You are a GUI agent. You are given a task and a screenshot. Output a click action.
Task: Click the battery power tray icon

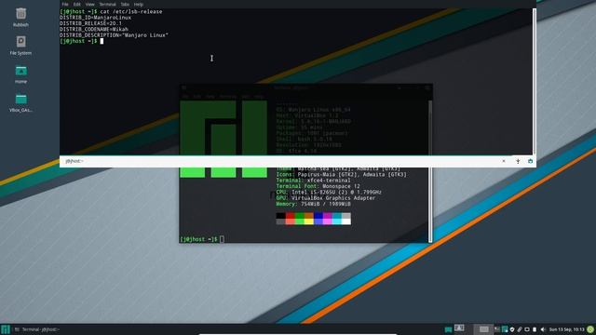pyautogui.click(x=535, y=329)
